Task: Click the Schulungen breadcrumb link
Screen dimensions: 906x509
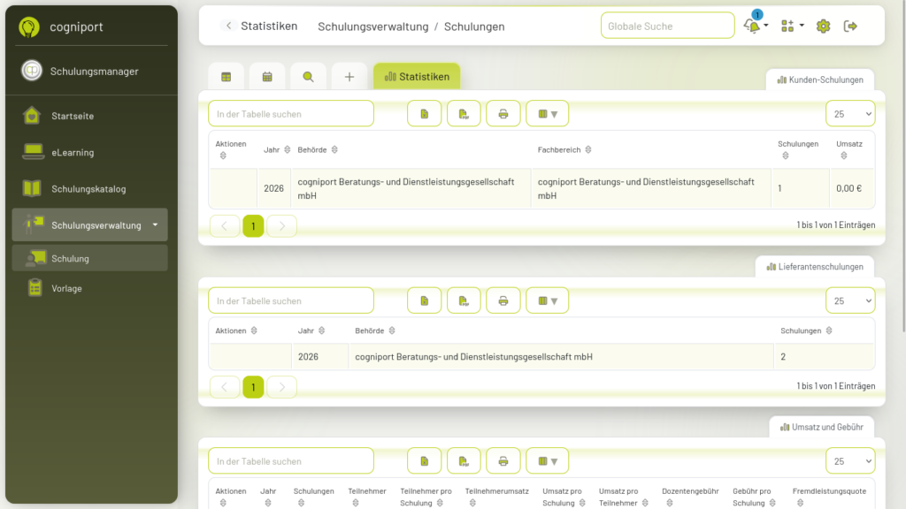Action: [474, 27]
